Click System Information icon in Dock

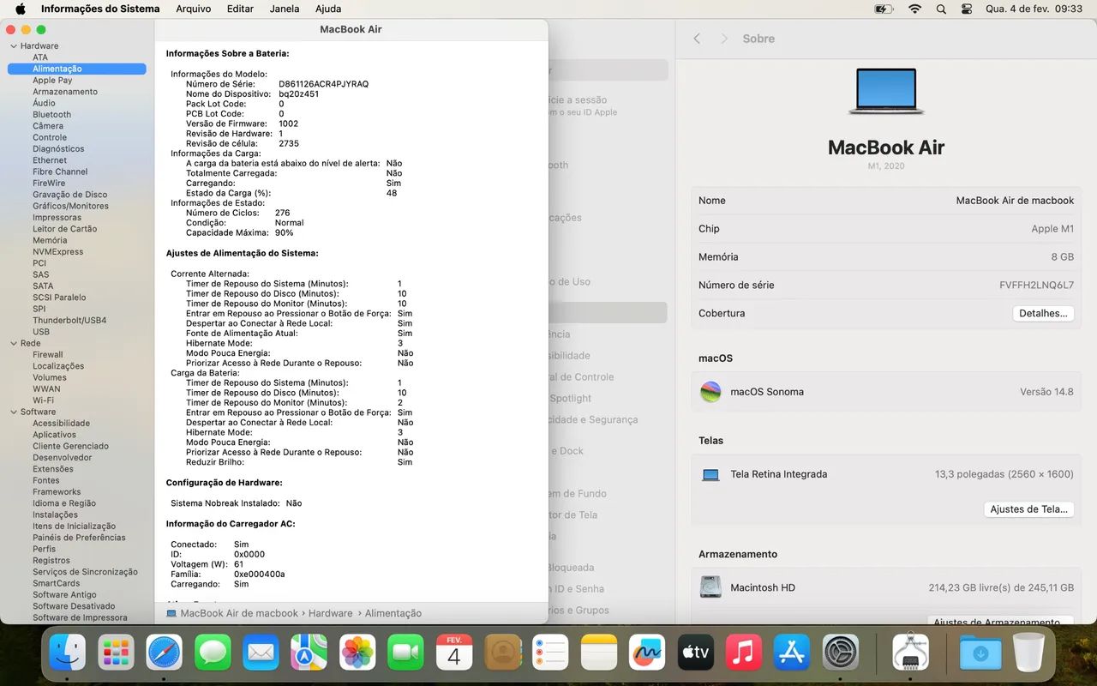coord(910,653)
